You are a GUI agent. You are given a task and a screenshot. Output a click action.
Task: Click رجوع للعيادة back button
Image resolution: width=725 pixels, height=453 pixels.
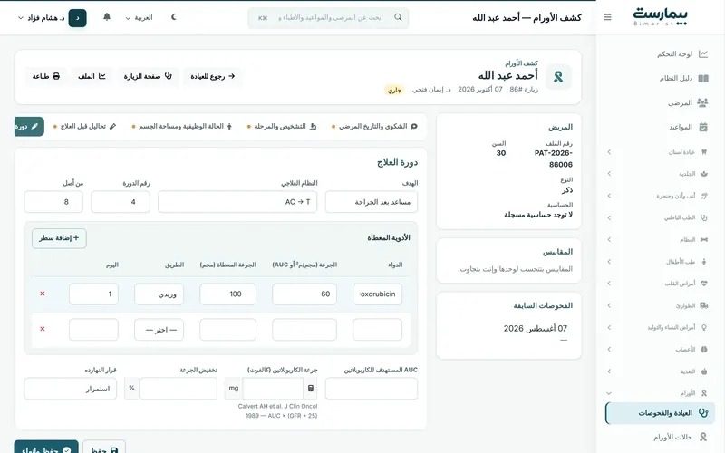pyautogui.click(x=213, y=76)
